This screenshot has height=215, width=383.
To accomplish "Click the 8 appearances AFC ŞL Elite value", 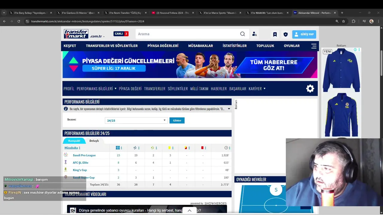I will (x=118, y=163).
